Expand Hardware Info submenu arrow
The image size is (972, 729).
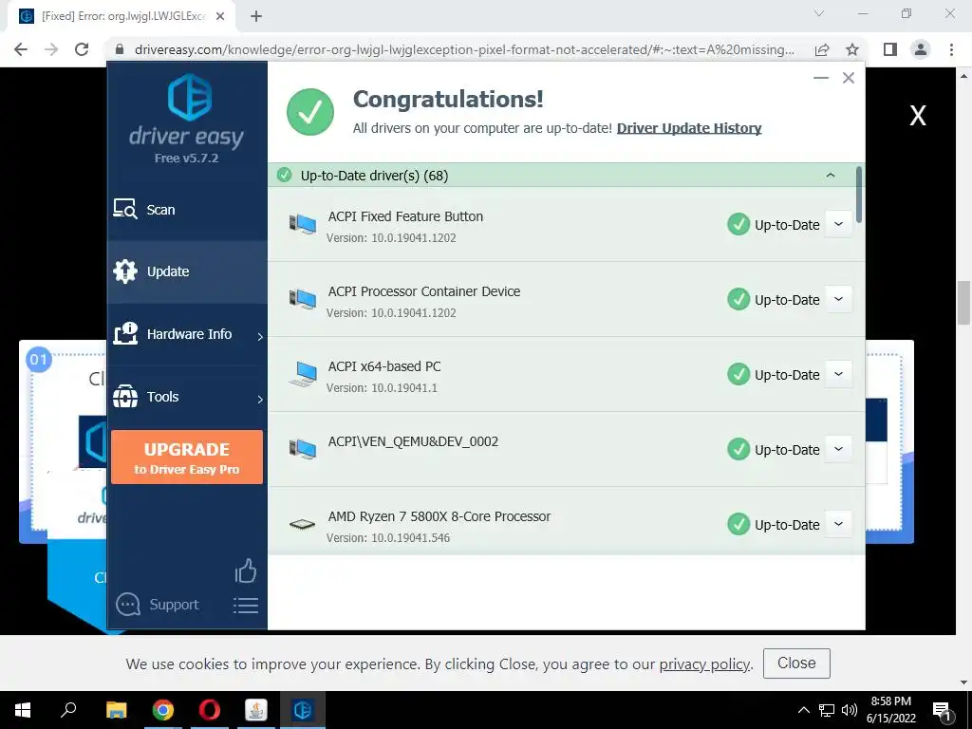[260, 336]
